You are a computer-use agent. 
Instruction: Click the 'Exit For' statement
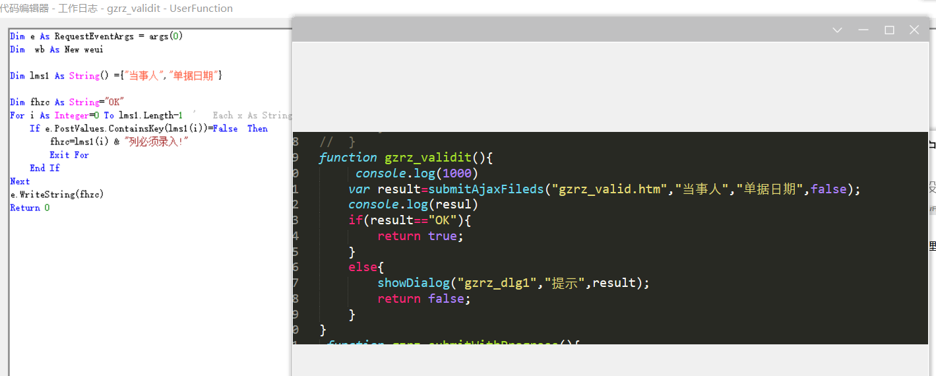click(x=69, y=155)
